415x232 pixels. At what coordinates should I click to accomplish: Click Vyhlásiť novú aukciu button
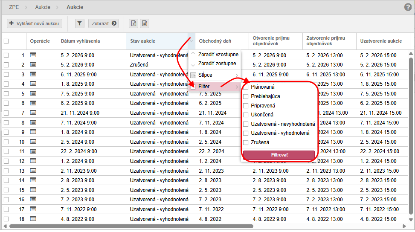coord(35,23)
